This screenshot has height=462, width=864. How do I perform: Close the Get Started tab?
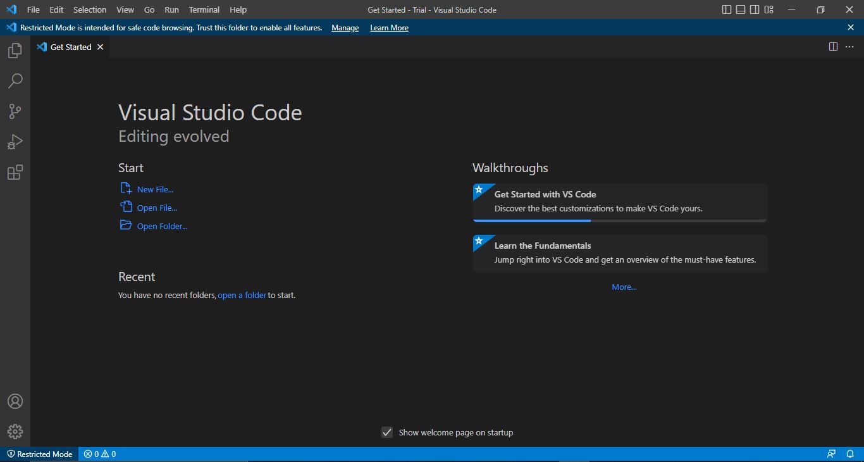click(100, 47)
